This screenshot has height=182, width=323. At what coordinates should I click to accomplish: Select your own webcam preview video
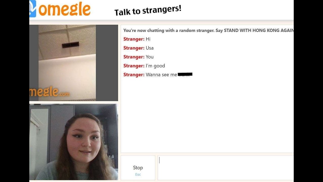pos(74,142)
